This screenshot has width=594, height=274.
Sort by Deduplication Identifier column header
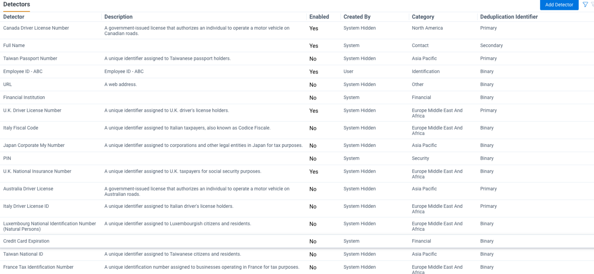tap(509, 17)
